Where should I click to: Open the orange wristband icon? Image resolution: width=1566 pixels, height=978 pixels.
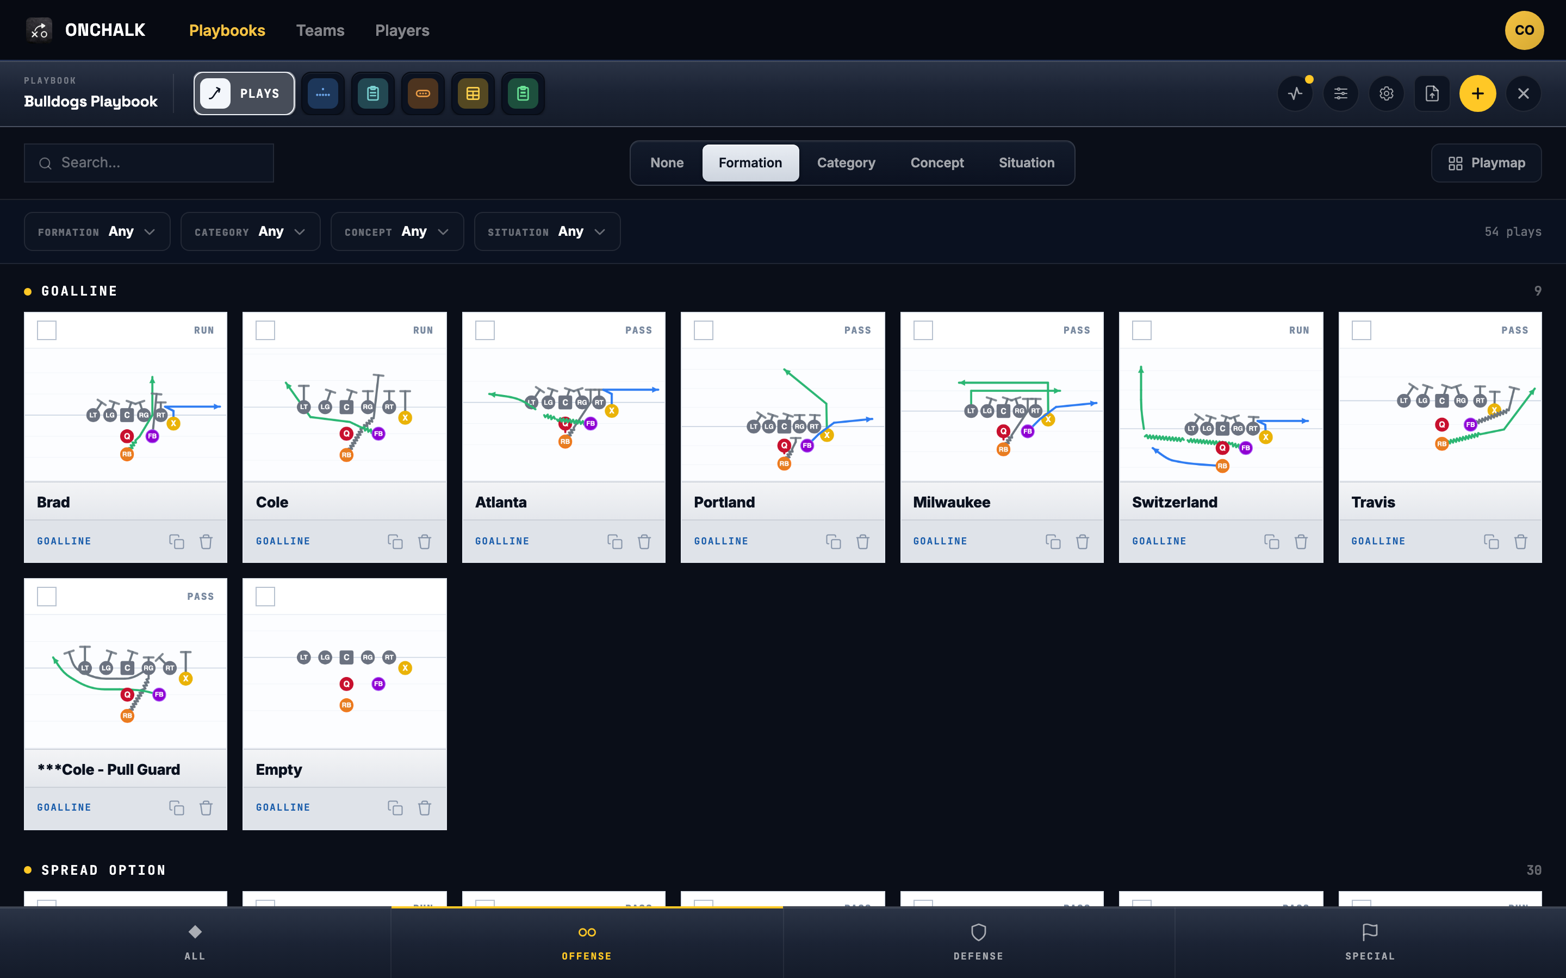point(422,94)
